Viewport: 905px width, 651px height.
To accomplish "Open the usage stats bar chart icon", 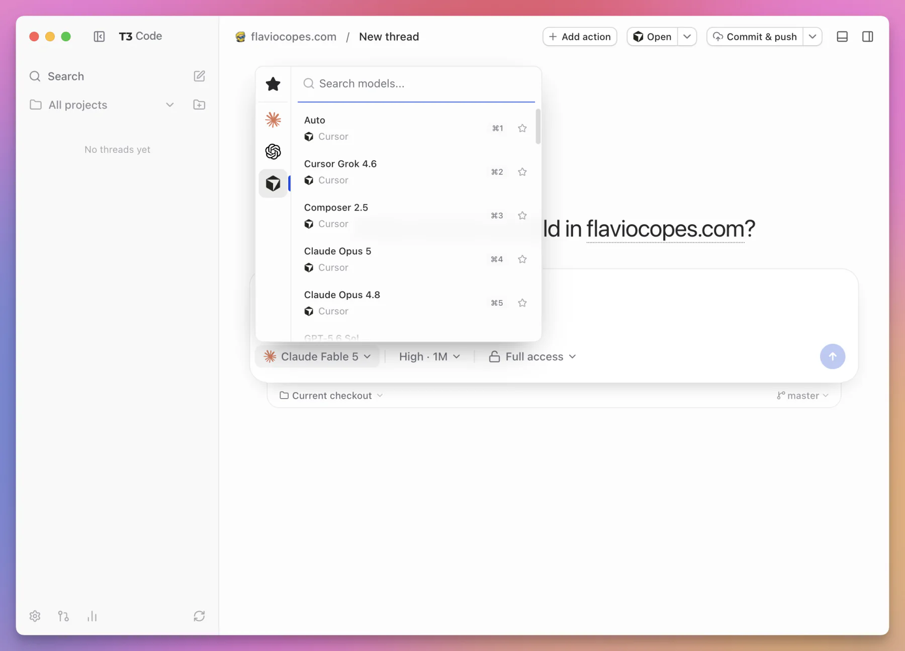I will tap(92, 616).
